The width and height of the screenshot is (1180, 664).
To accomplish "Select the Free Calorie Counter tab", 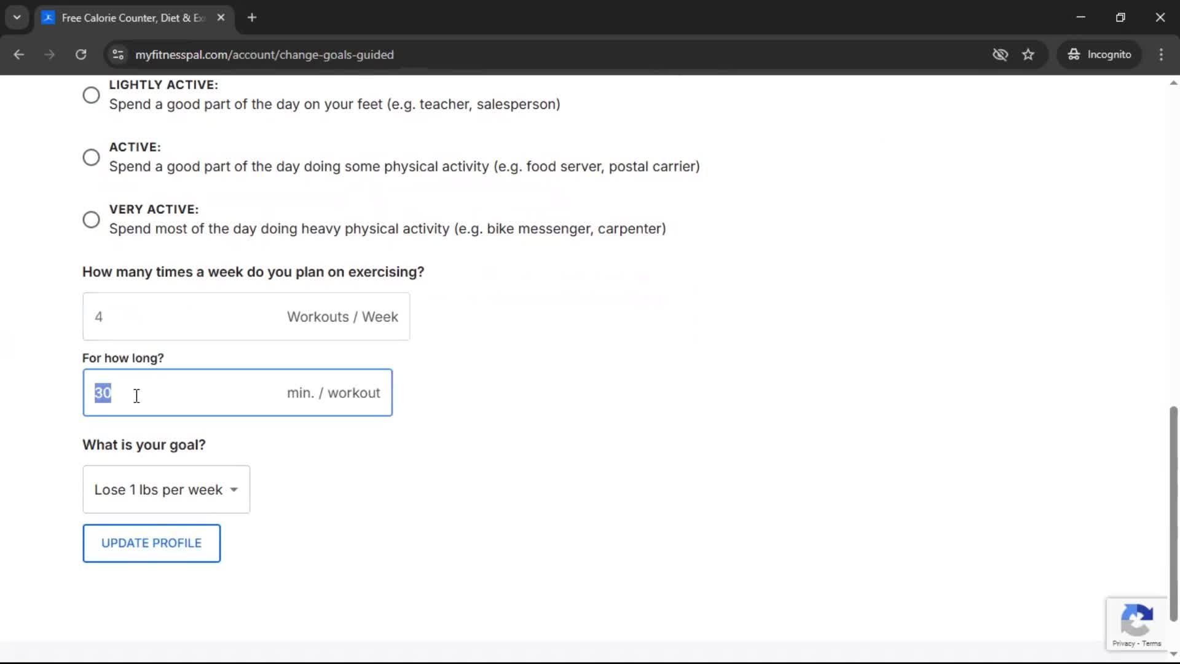I will tap(133, 18).
